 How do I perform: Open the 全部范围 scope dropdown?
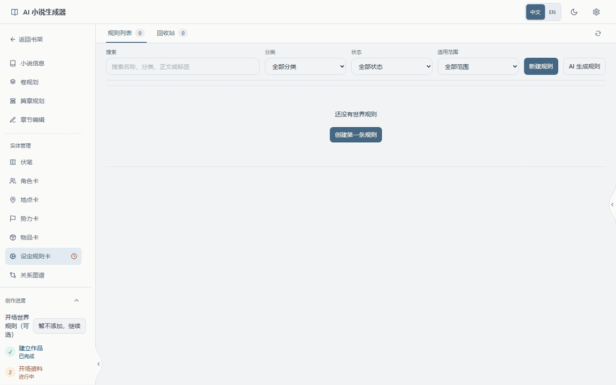click(x=478, y=66)
